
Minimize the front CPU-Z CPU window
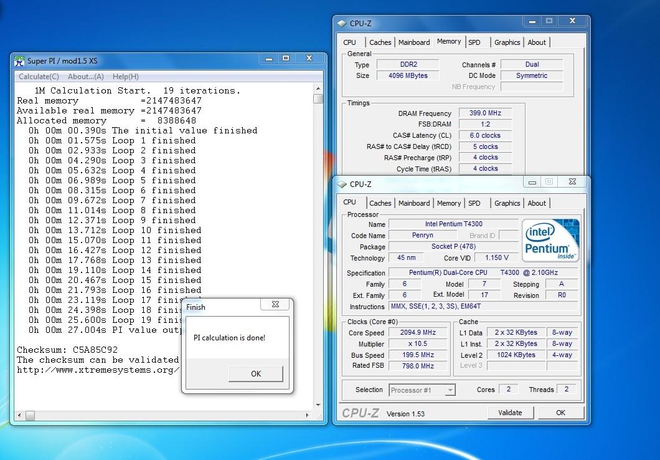(532, 182)
